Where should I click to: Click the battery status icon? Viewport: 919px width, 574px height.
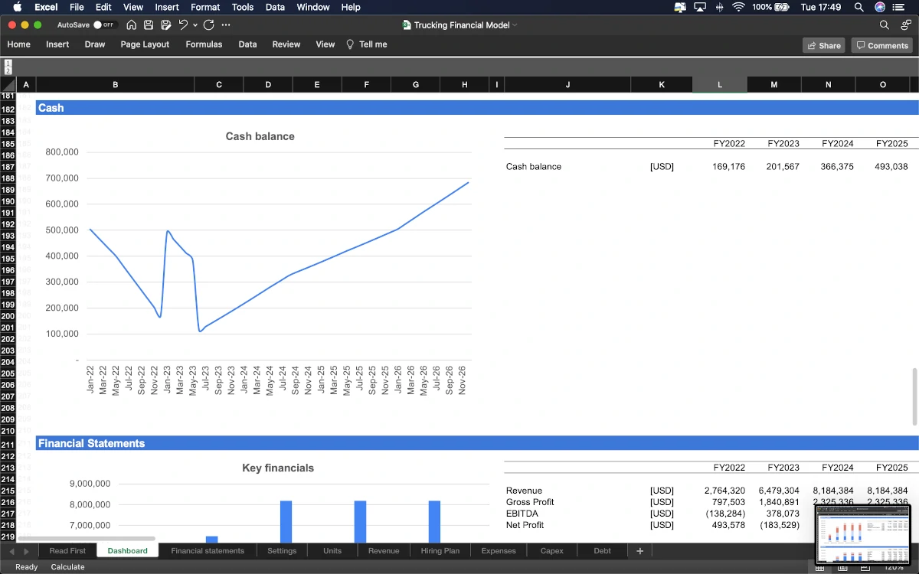click(x=782, y=7)
